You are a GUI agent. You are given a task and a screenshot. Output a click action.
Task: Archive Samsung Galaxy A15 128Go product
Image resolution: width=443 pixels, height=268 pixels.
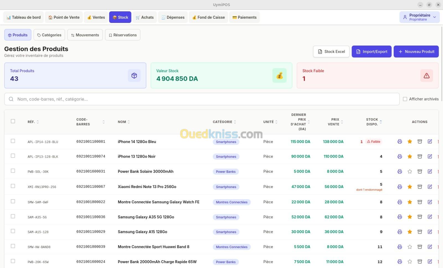[420, 232]
